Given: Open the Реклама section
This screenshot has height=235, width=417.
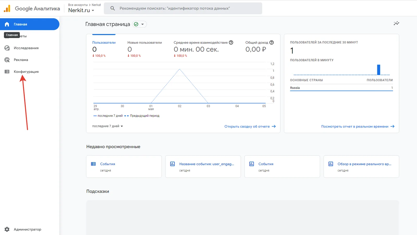Looking at the screenshot, I should [x=21, y=60].
